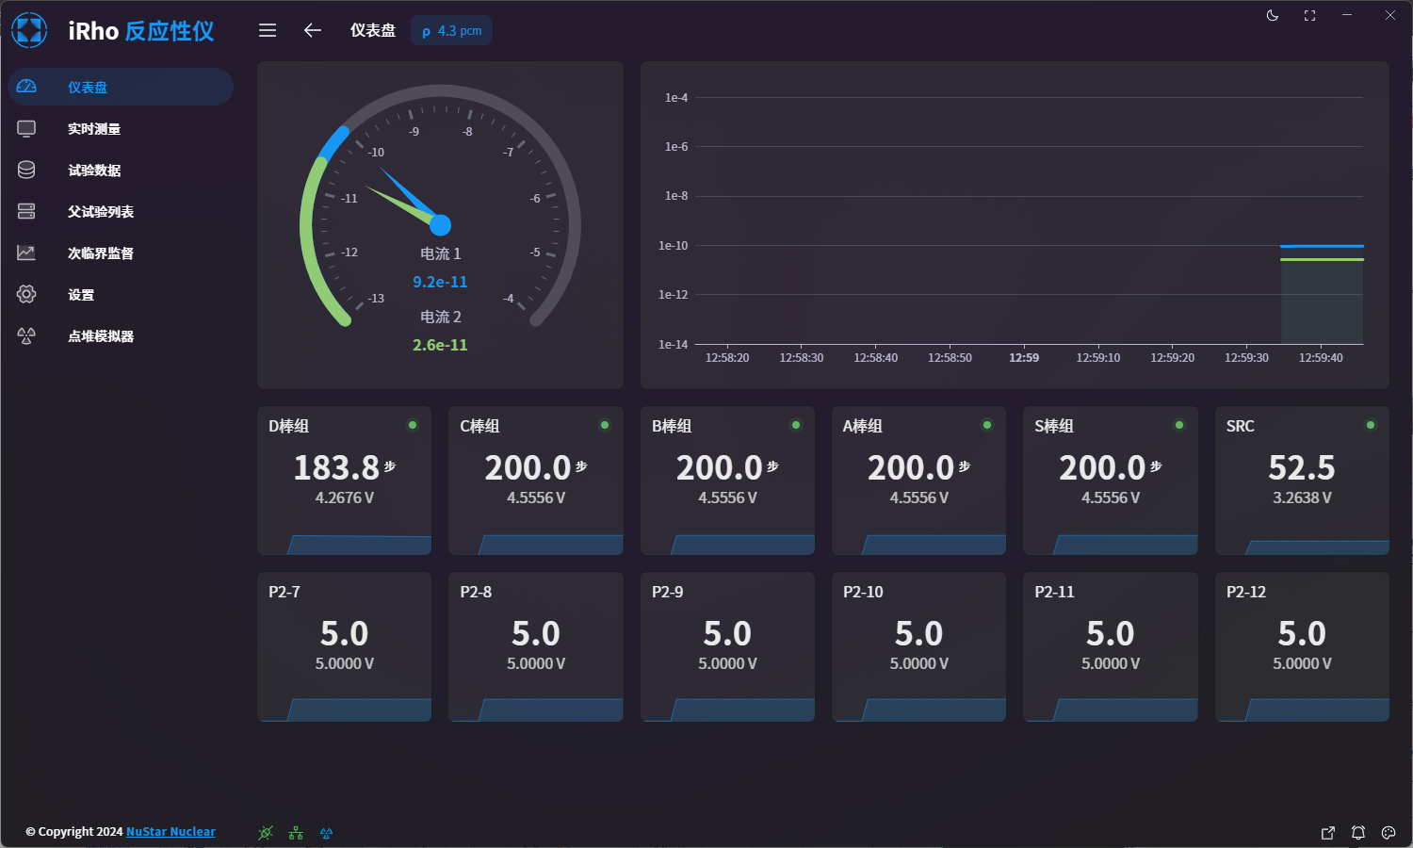
Task: Click the 电流 2 reading 2.6e-11
Action: (440, 345)
